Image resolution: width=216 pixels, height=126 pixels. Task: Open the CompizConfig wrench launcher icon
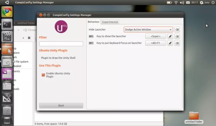(x=7, y=62)
